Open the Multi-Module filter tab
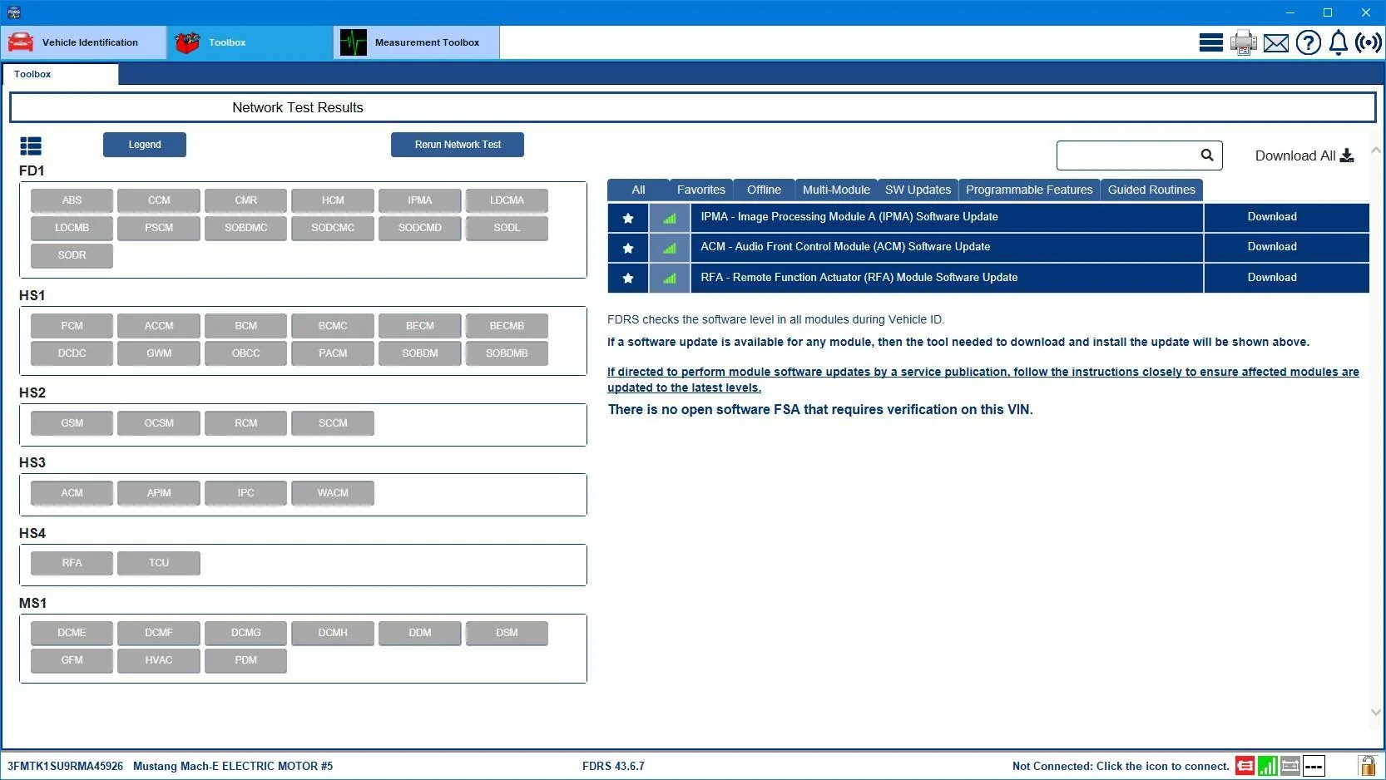The width and height of the screenshot is (1386, 780). 836,190
